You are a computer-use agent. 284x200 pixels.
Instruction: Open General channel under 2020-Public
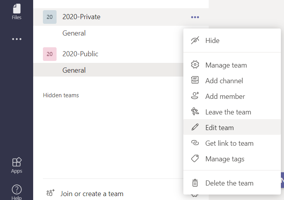click(x=74, y=70)
